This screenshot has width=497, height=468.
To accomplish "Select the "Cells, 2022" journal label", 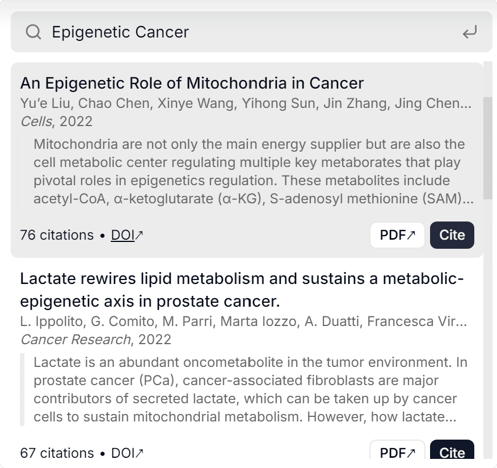I will [x=56, y=121].
